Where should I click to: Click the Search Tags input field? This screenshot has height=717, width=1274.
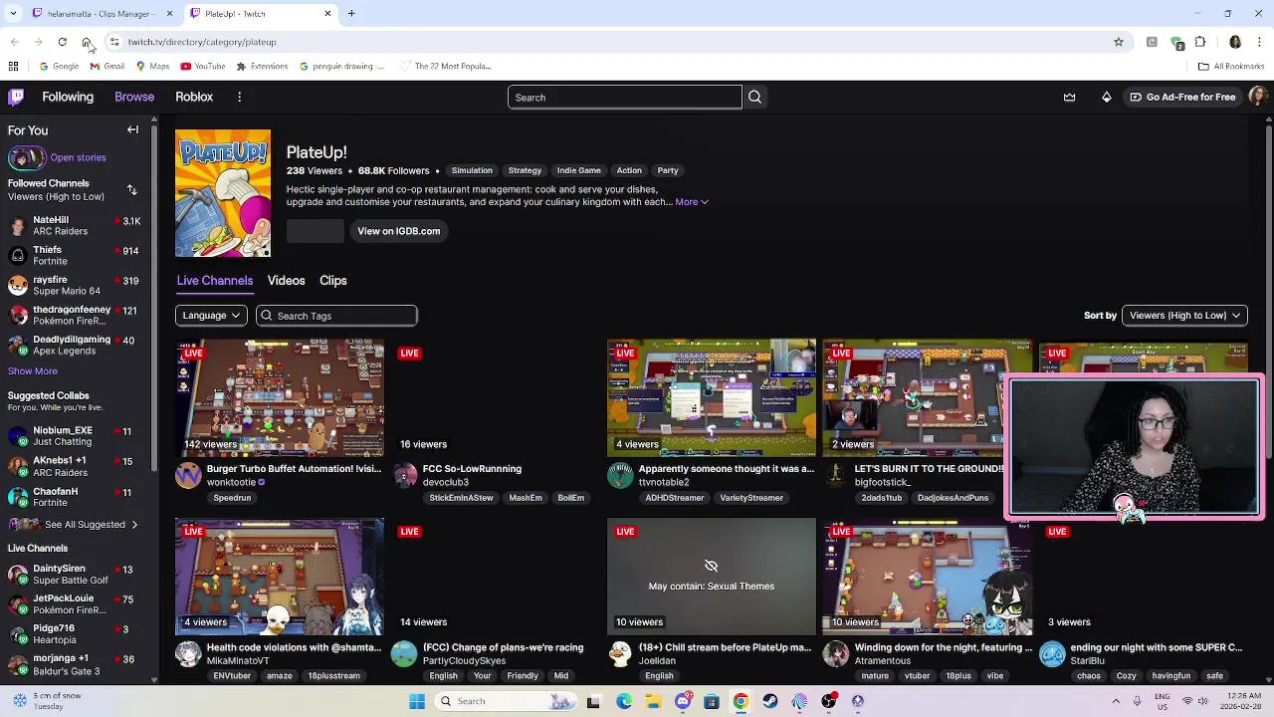[336, 316]
